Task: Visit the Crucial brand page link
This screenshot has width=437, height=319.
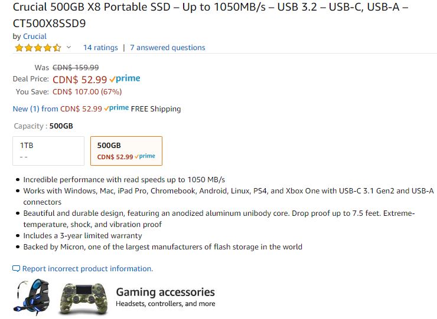Action: coord(35,37)
